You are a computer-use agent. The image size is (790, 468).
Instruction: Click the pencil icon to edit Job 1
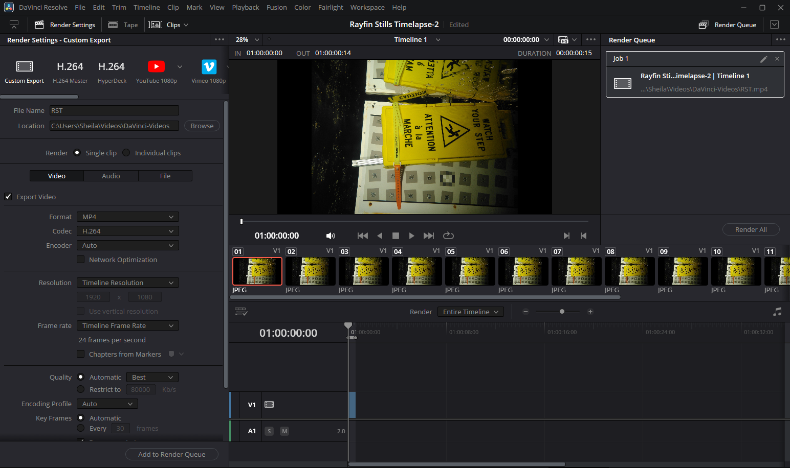(763, 59)
